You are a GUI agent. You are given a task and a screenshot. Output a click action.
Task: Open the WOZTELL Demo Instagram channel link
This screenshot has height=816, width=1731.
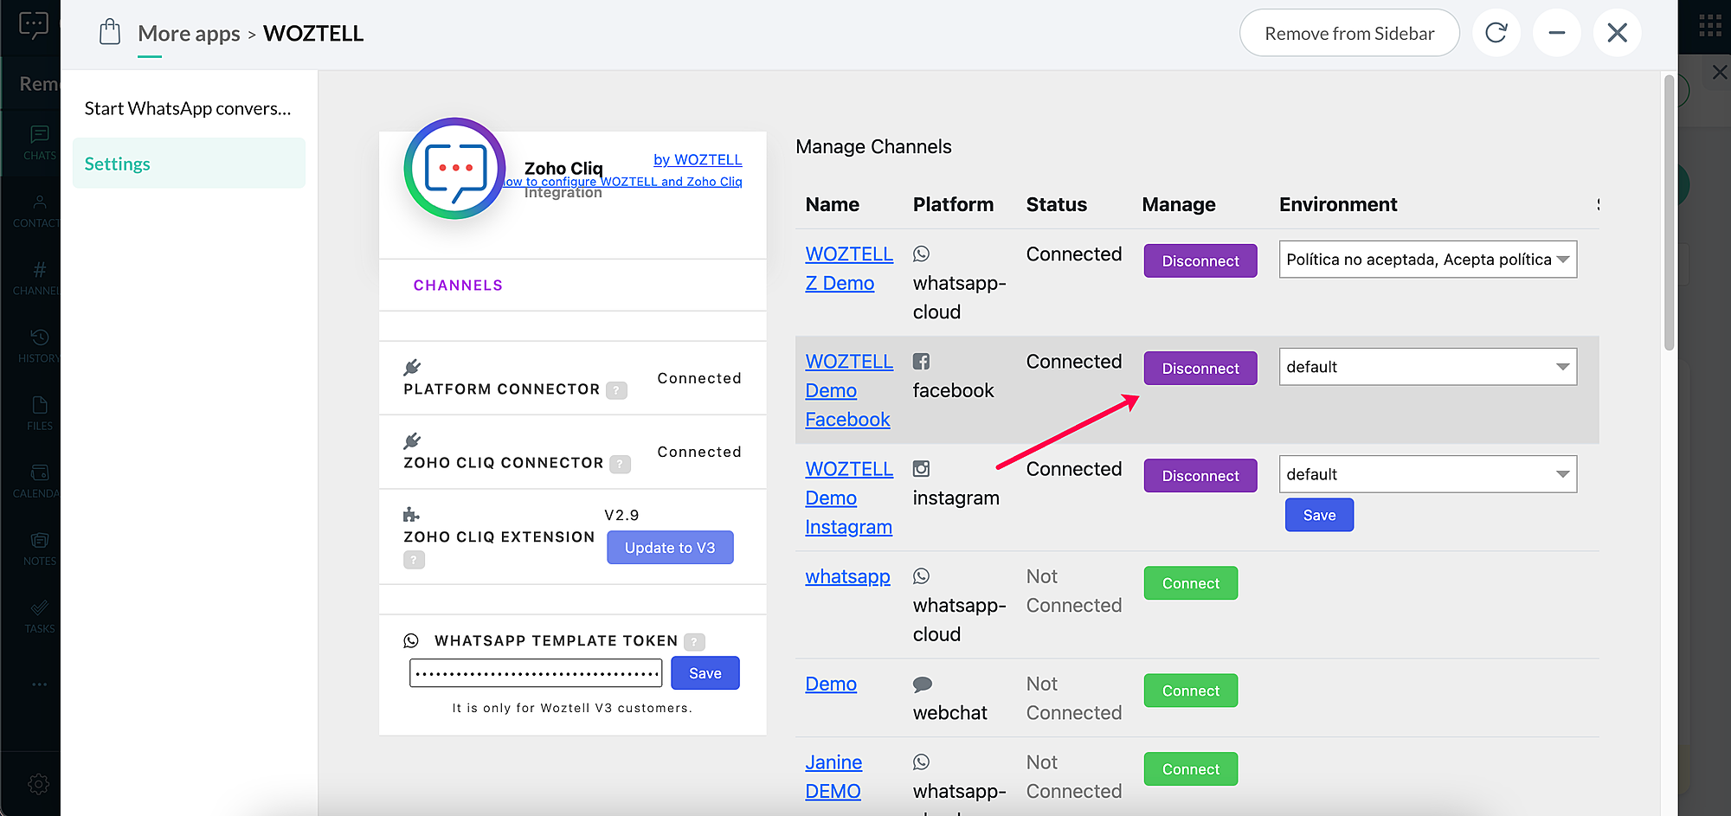(x=849, y=498)
